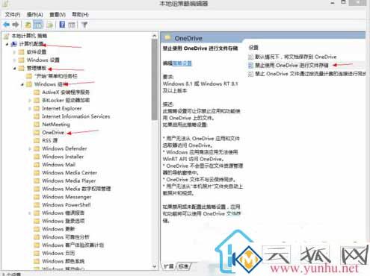Click the Windows Messenger folder icon

(x=37, y=197)
